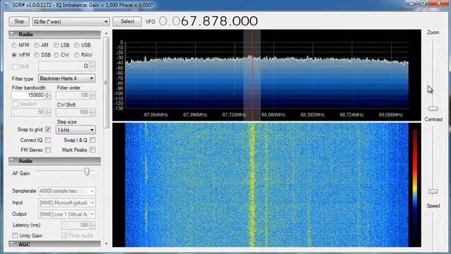Enable the Mark Peaks checkbox

pyautogui.click(x=92, y=150)
